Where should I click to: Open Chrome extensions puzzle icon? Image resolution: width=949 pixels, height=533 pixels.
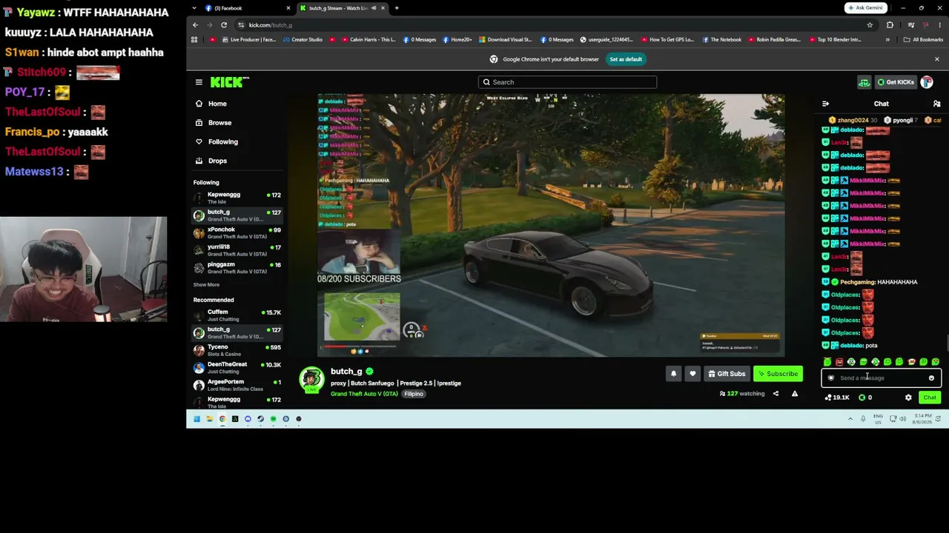pos(890,25)
